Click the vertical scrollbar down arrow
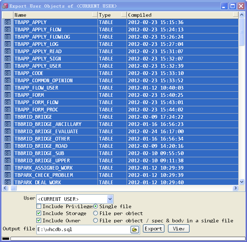The height and width of the screenshot is (242, 247). [x=242, y=182]
